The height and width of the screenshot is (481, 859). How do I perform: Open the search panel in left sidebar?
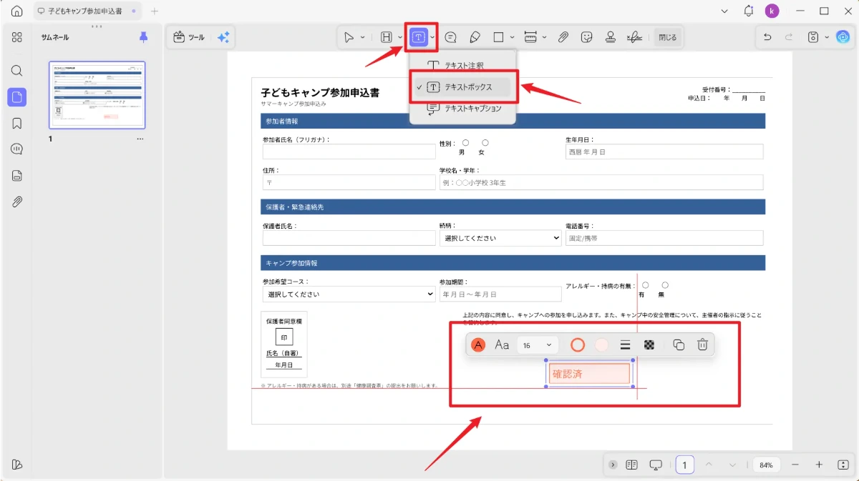[x=17, y=71]
